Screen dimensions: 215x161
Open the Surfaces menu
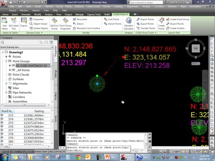[79, 7]
